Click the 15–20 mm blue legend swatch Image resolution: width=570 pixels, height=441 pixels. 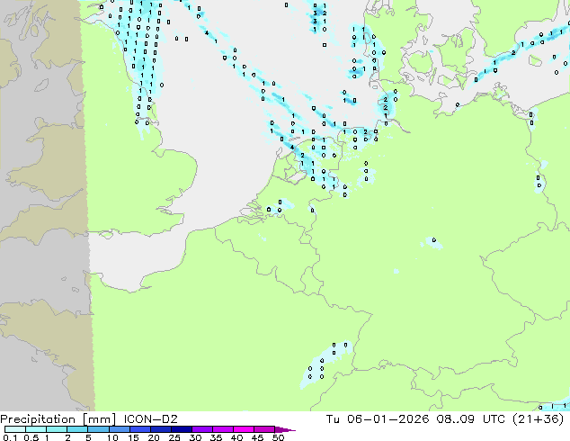tap(139, 429)
